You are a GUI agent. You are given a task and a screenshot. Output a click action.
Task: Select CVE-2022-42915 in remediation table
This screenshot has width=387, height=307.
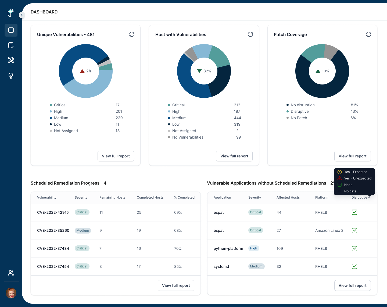point(53,212)
